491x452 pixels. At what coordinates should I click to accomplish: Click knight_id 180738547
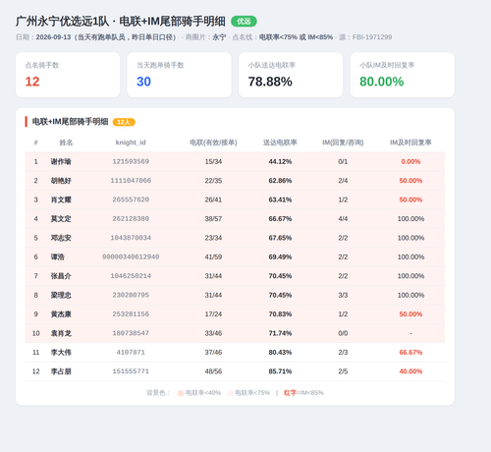tap(131, 333)
